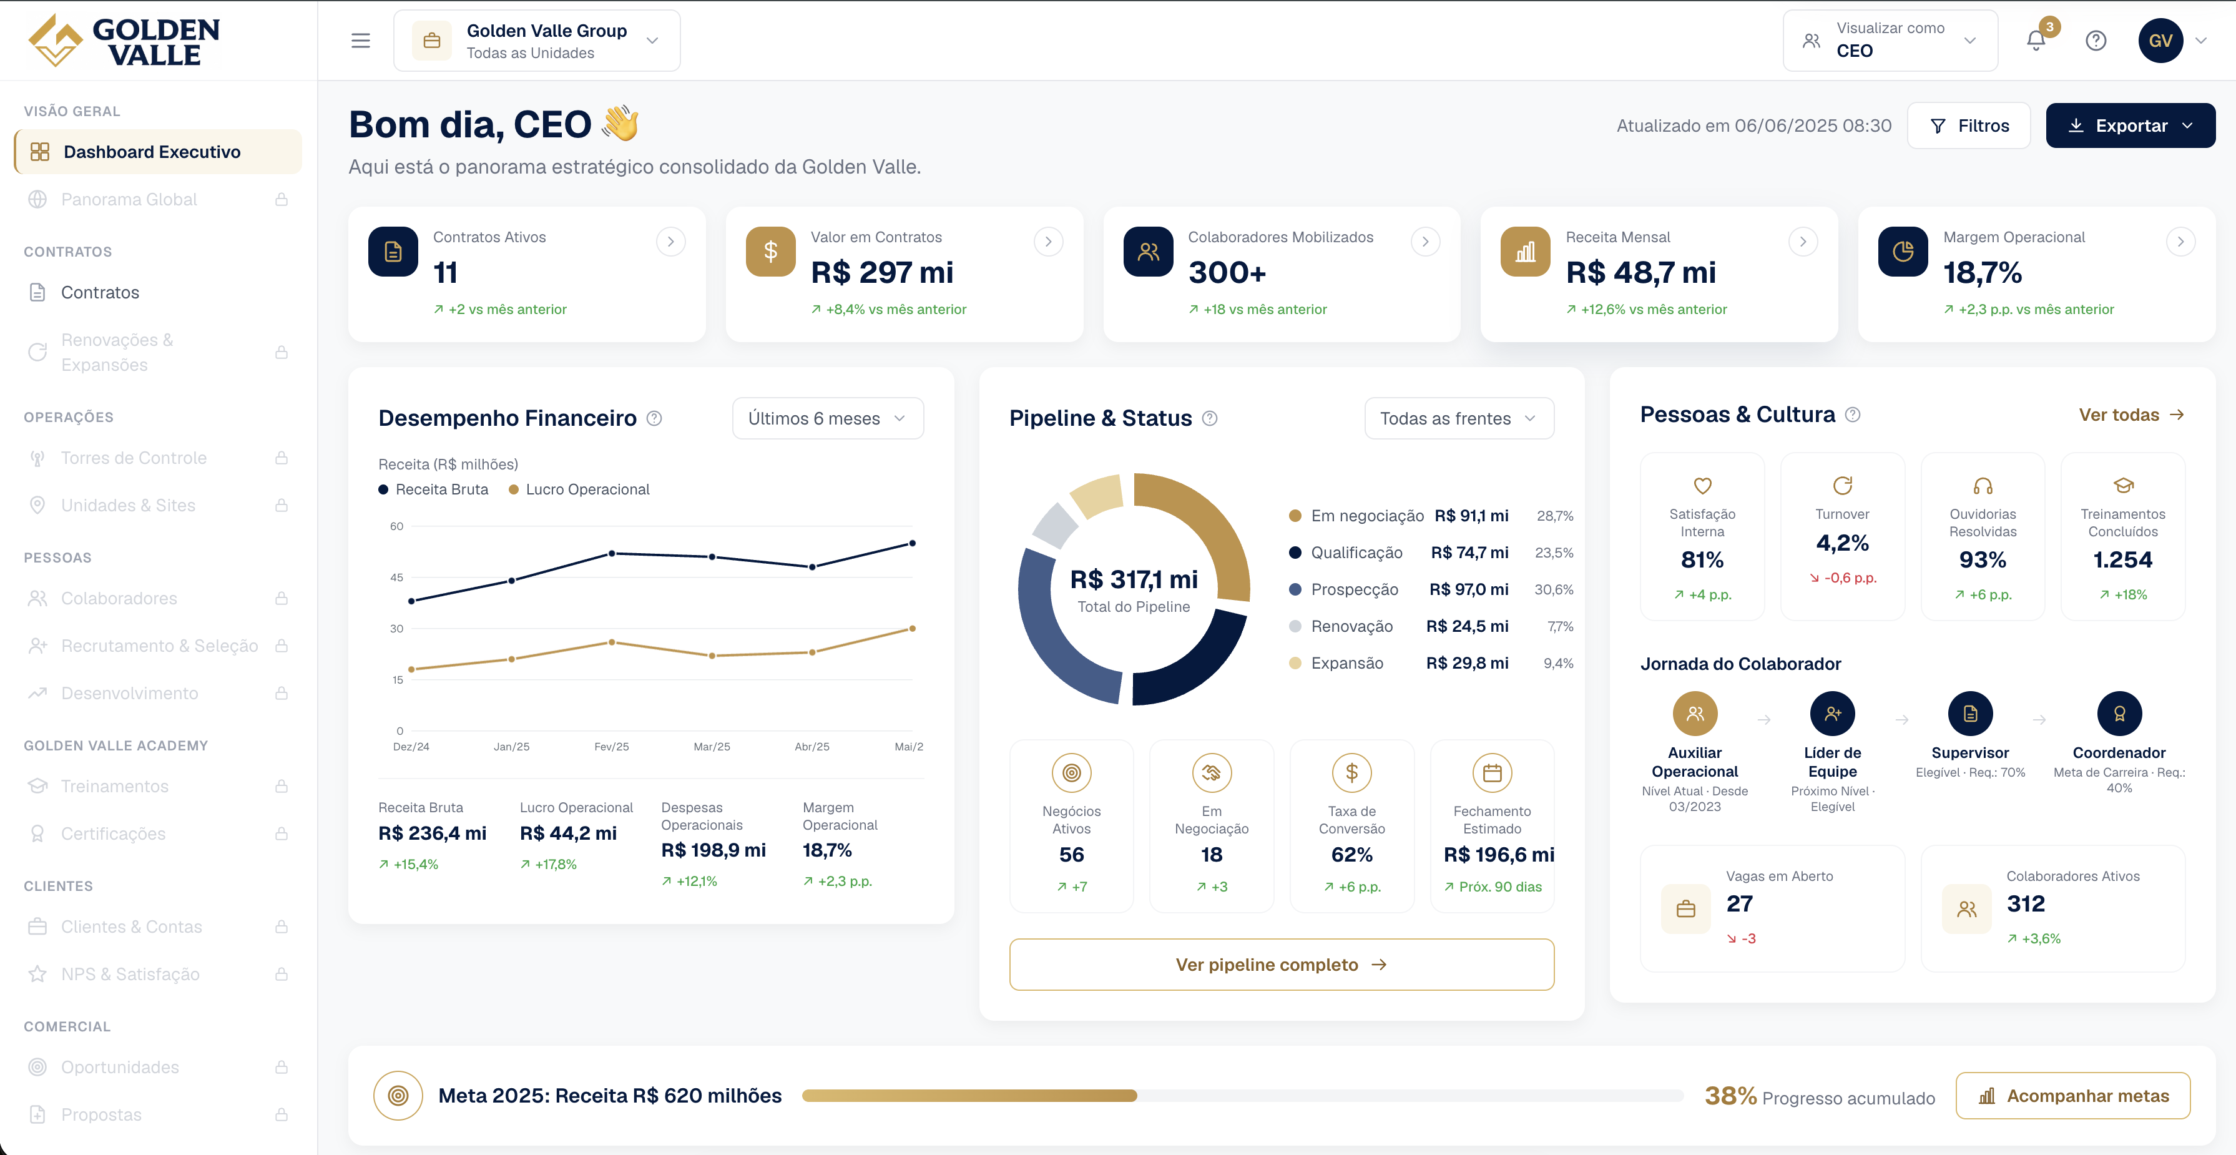
Task: Toggle Qualificação pipeline legend item
Action: 1431,553
